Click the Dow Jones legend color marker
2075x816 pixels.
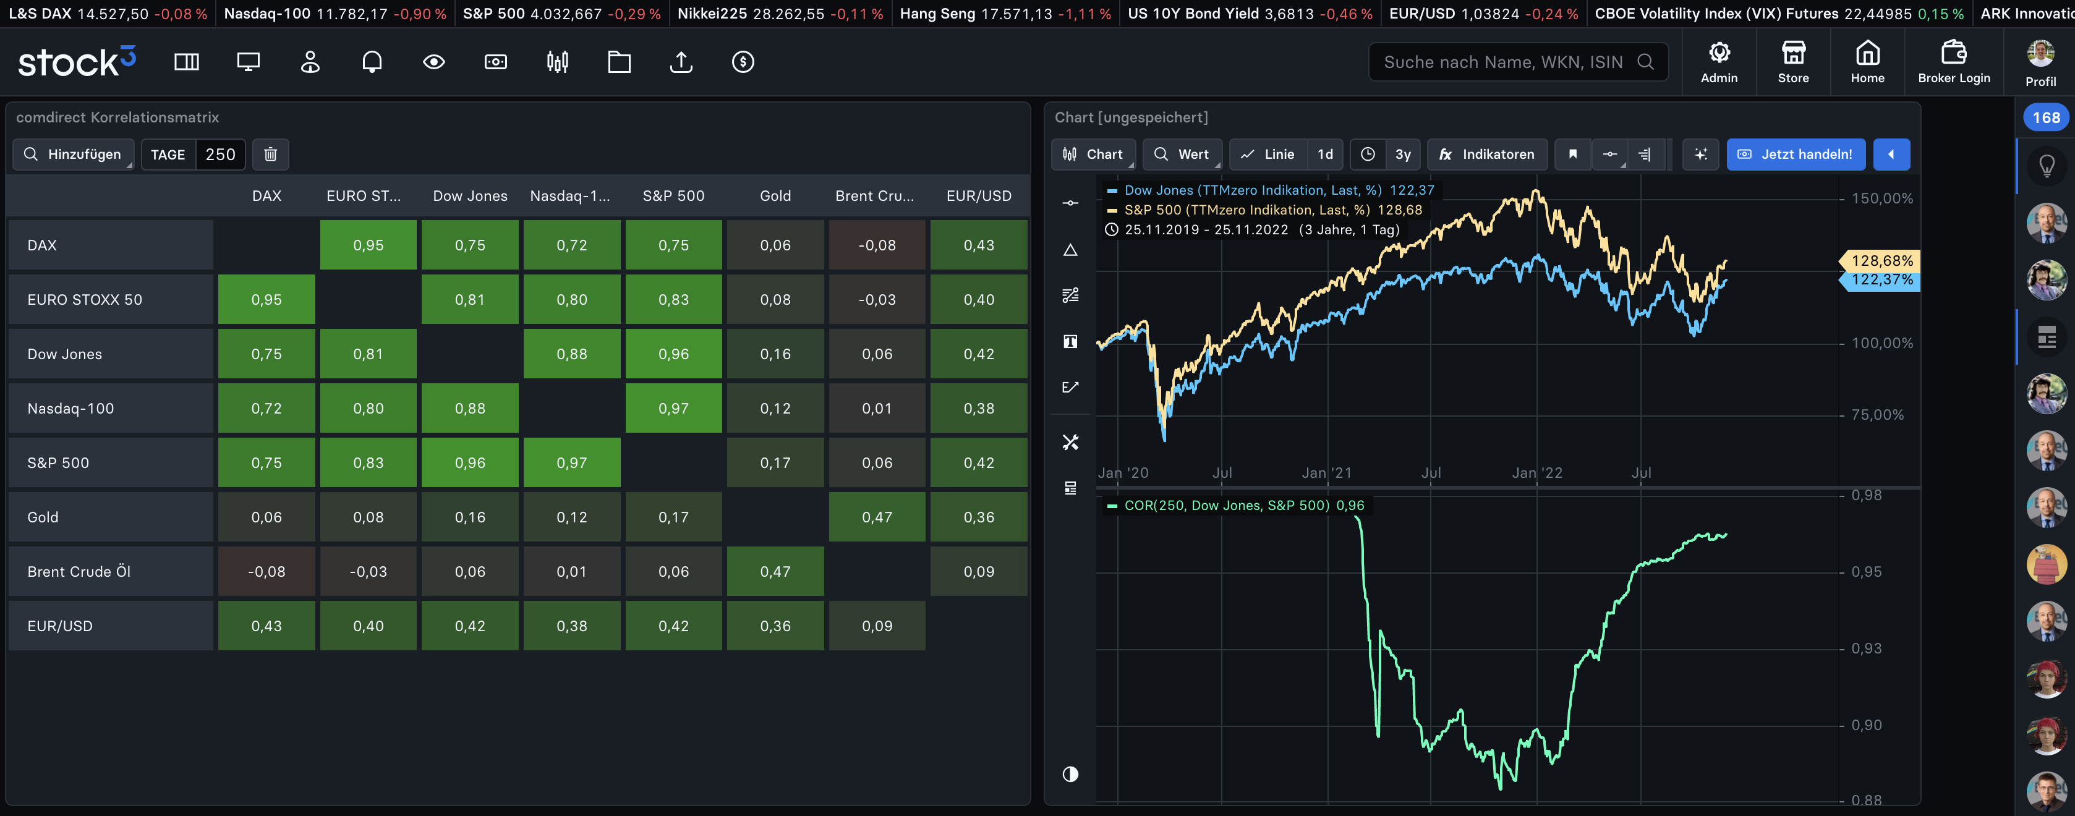(x=1112, y=191)
